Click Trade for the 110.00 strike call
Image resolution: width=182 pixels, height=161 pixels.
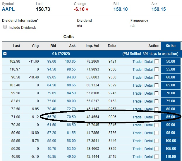tap(137, 157)
